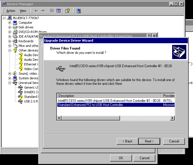The width and height of the screenshot is (193, 165).
Task: Select the Universal Serial Bus controllers icon
Action: (15, 83)
